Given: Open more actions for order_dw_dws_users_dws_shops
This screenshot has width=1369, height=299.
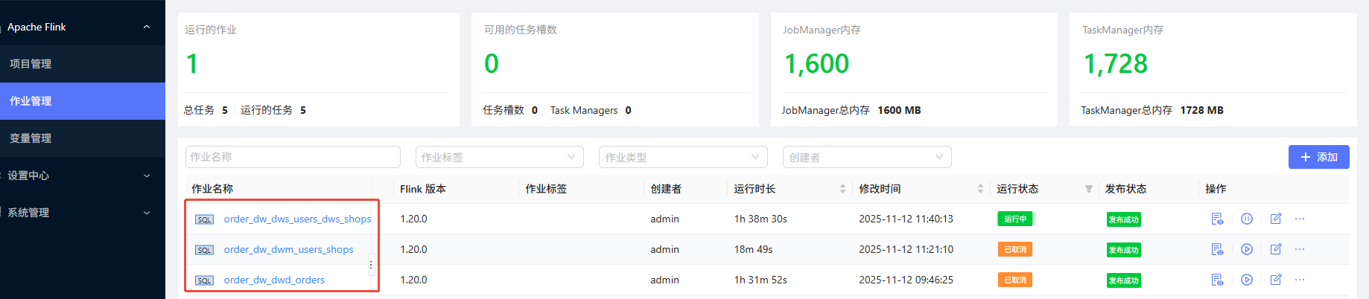Looking at the screenshot, I should pyautogui.click(x=1300, y=219).
